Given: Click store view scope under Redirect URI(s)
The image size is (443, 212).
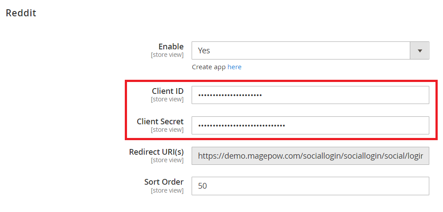Looking at the screenshot, I should 167,160.
